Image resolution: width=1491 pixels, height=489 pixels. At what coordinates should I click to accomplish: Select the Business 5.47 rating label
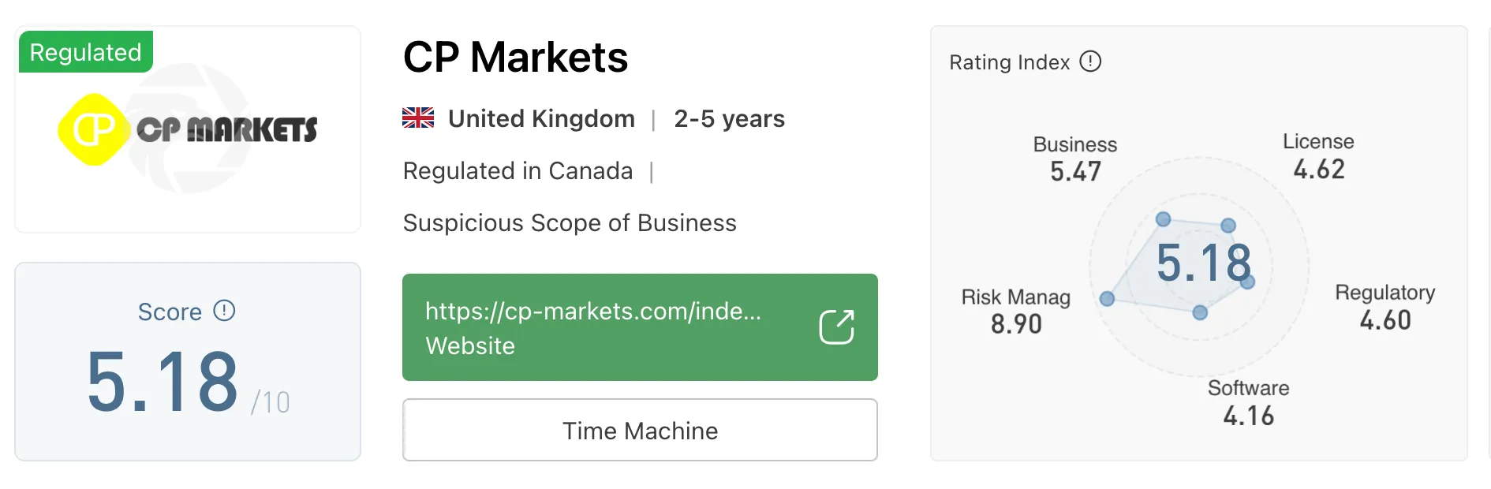tap(1075, 159)
